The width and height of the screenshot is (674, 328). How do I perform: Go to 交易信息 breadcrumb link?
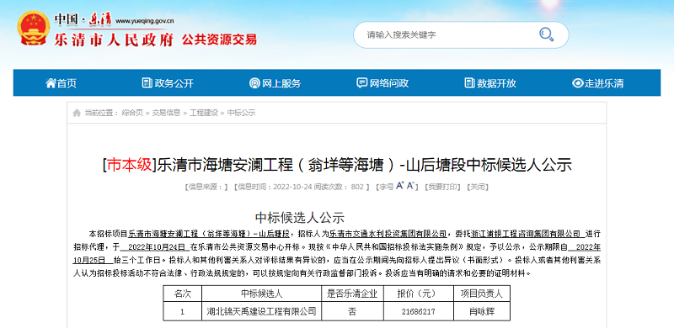pyautogui.click(x=166, y=113)
